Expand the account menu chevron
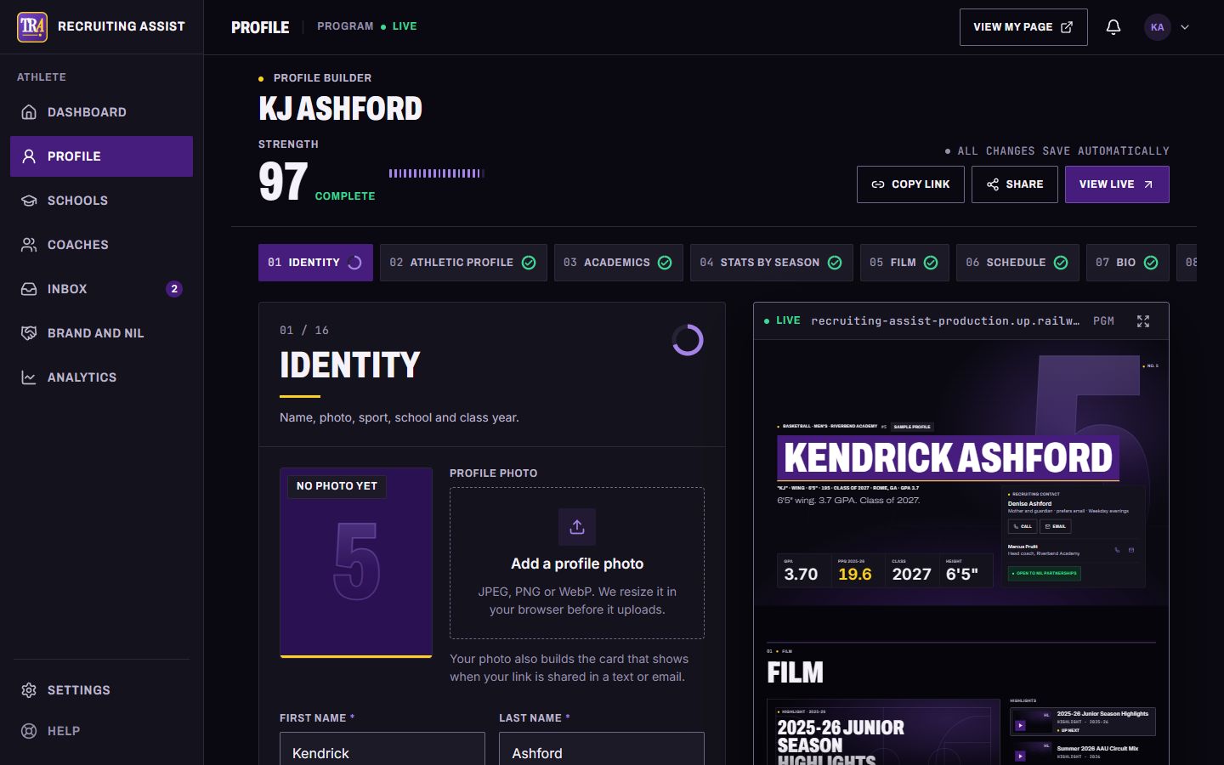 tap(1185, 27)
